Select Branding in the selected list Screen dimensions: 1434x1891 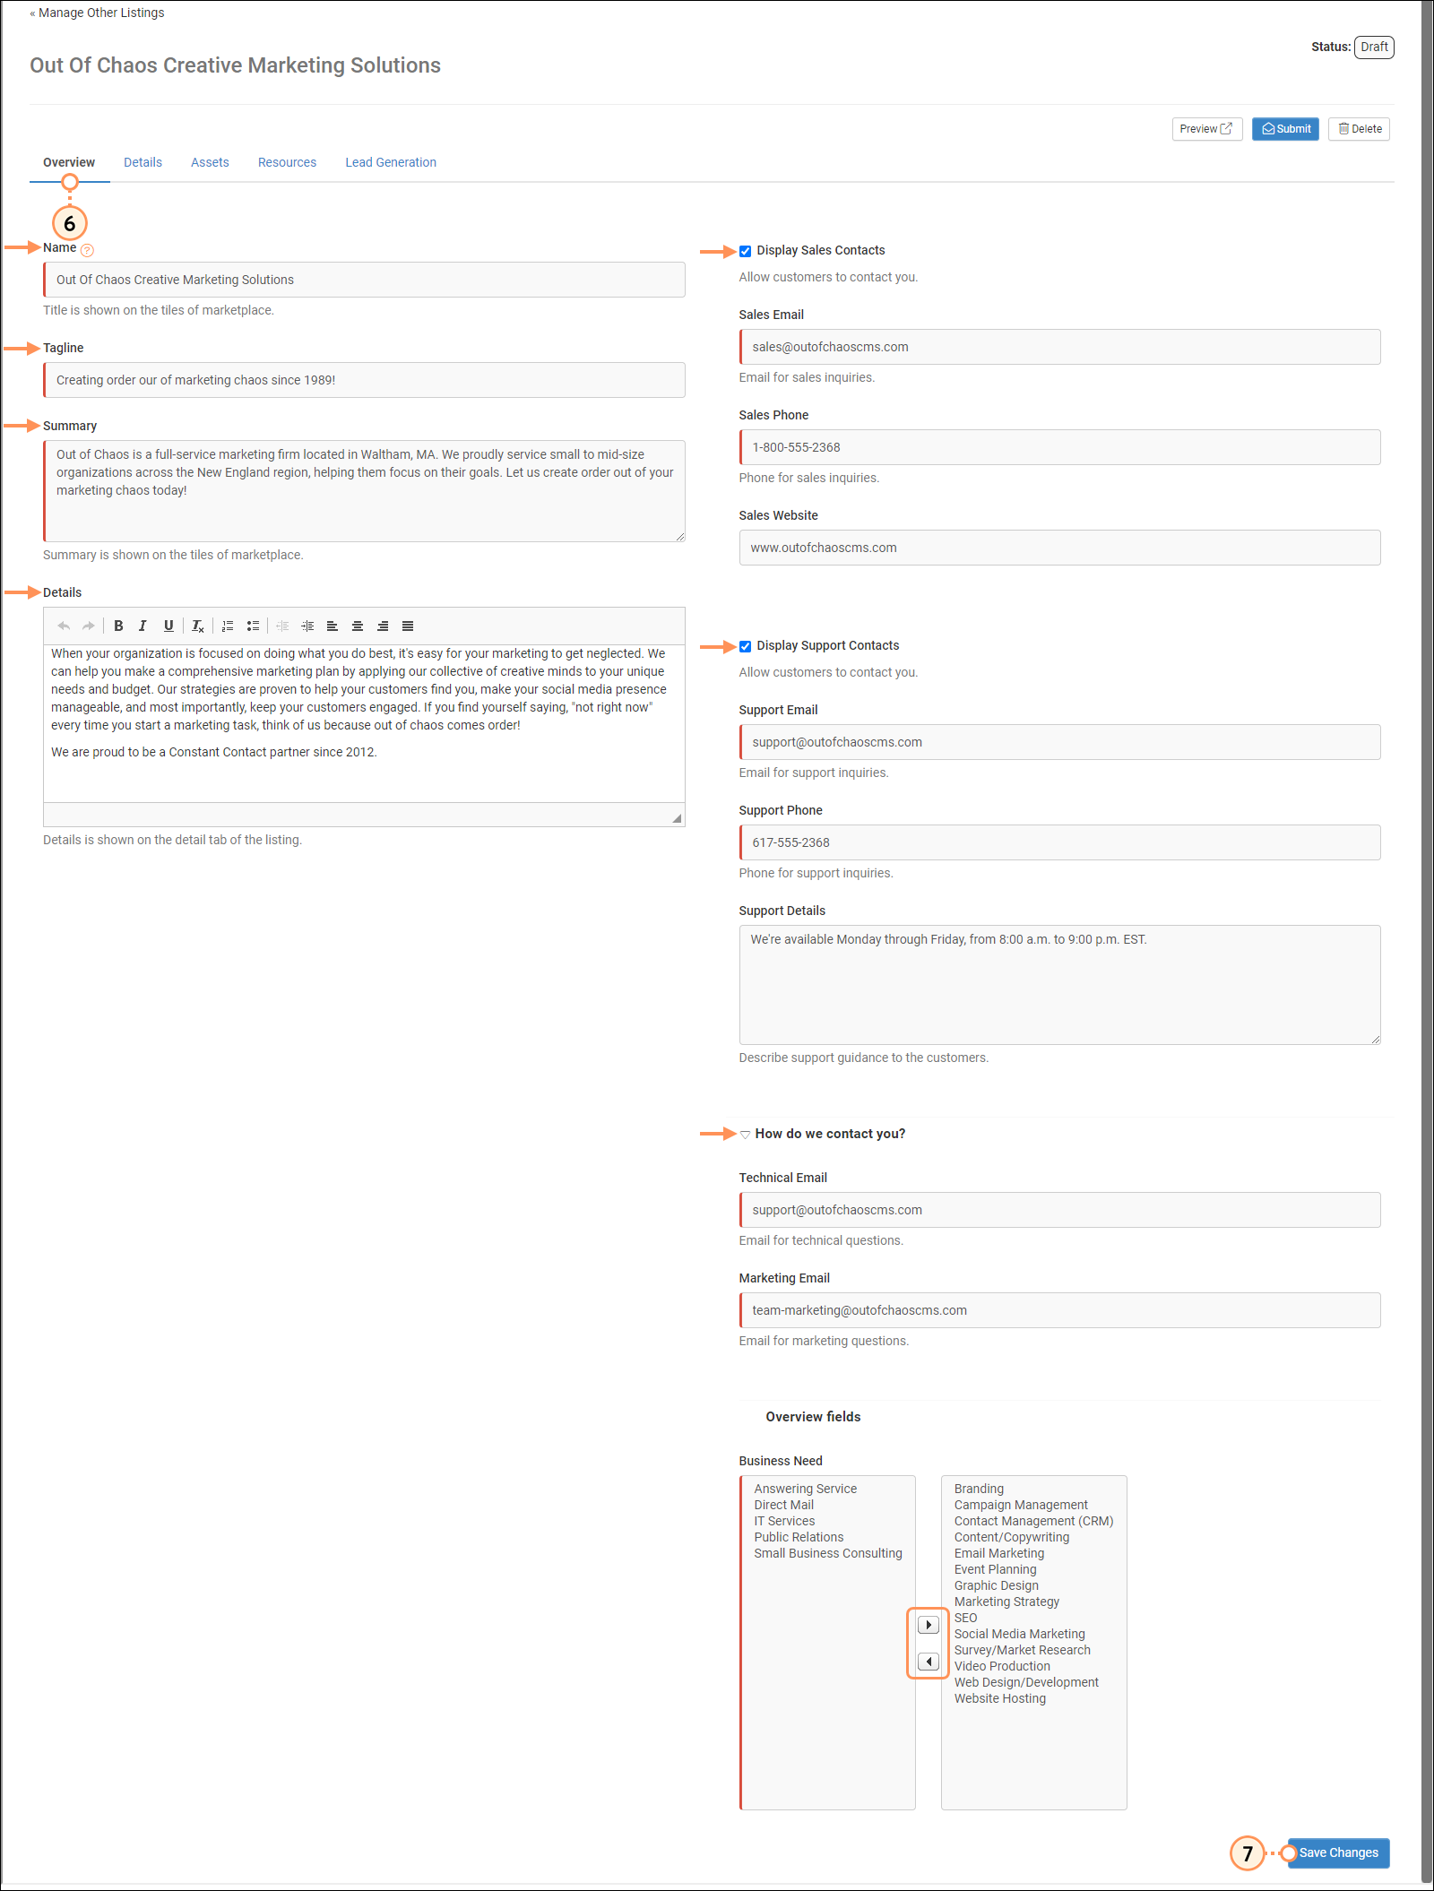tap(979, 1489)
